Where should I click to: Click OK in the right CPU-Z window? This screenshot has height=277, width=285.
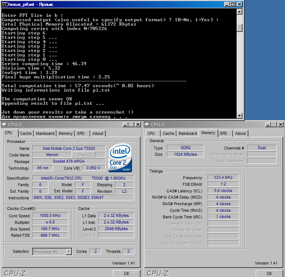(x=269, y=274)
